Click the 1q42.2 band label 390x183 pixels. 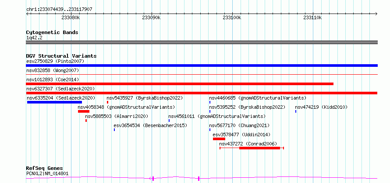[x=34, y=38]
